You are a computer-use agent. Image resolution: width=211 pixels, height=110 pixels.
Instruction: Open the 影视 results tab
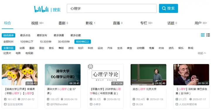pos(91,23)
